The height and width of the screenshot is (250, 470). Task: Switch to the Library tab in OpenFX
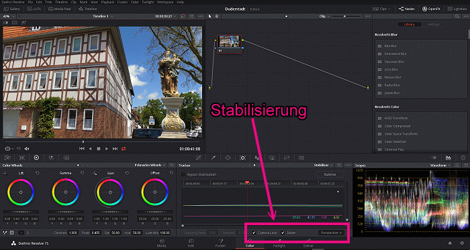coord(409,24)
